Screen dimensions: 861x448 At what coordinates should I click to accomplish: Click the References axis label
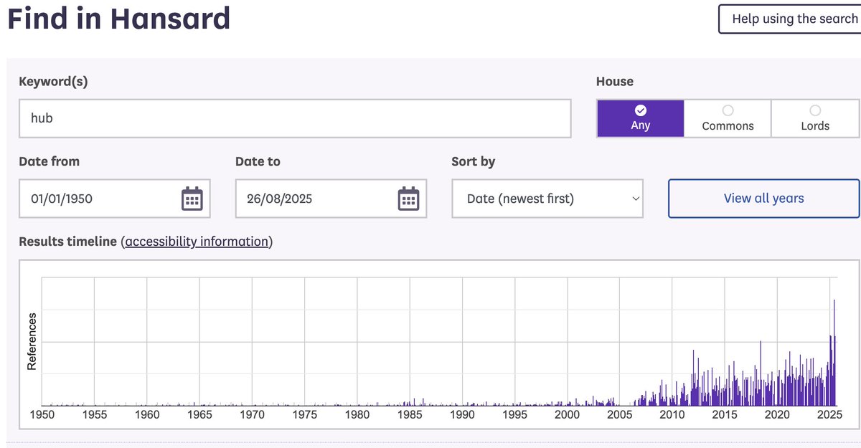coord(32,341)
